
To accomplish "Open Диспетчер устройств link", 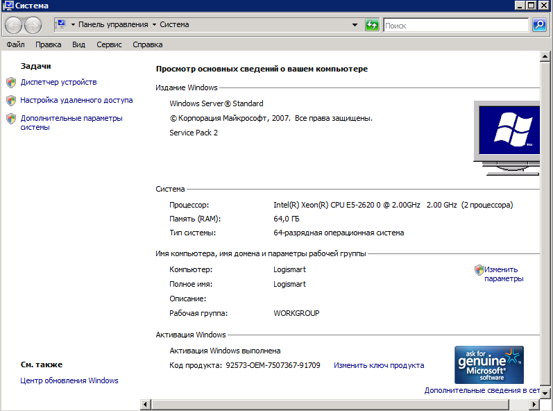I will 58,82.
